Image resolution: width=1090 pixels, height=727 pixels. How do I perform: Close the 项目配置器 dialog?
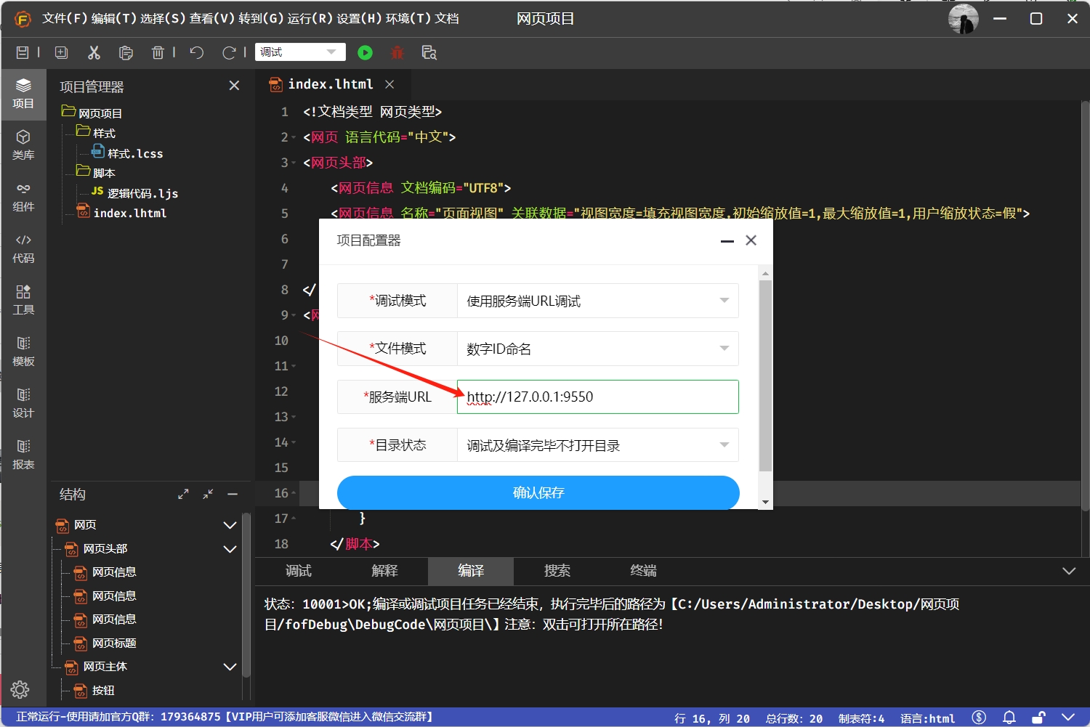(x=751, y=240)
